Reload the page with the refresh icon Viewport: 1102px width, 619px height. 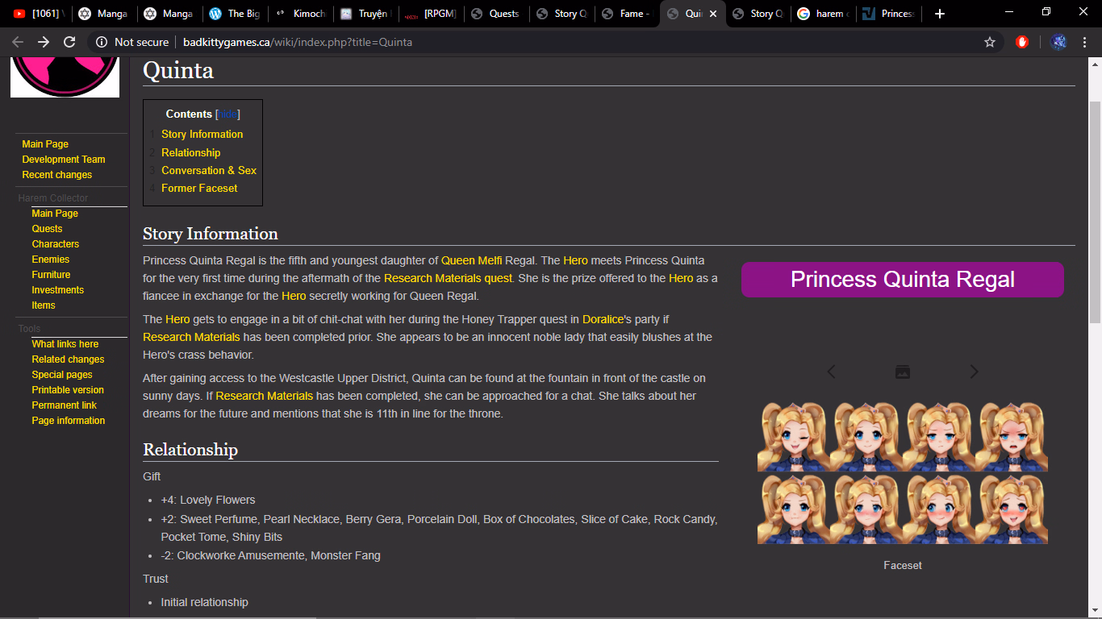pyautogui.click(x=69, y=42)
